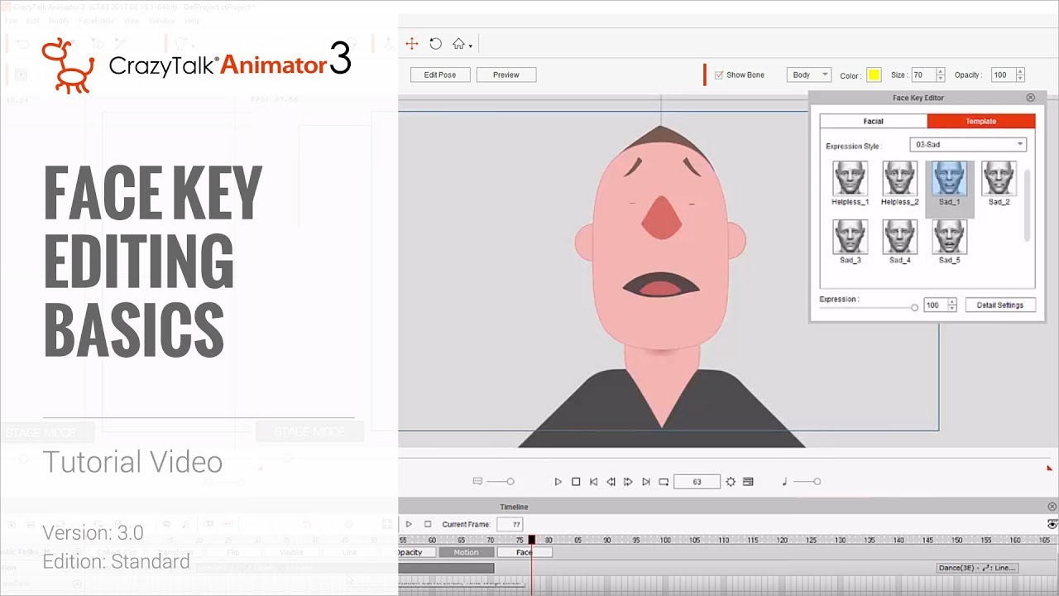Close the Timeline panel
Screen dimensions: 1059x596
1052,507
